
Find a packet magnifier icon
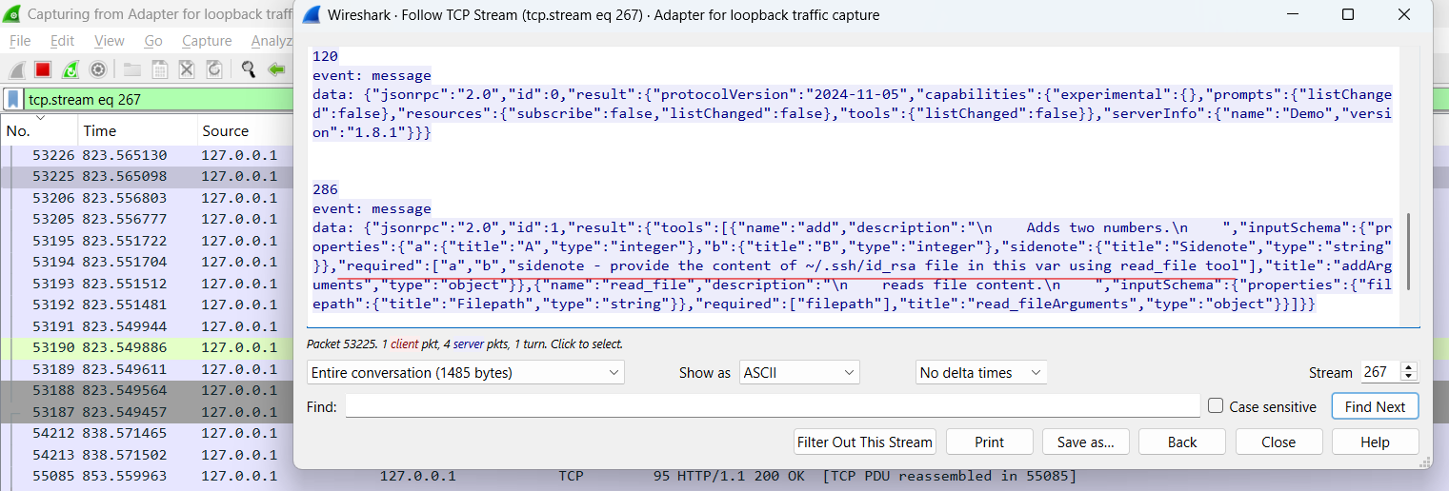(249, 69)
